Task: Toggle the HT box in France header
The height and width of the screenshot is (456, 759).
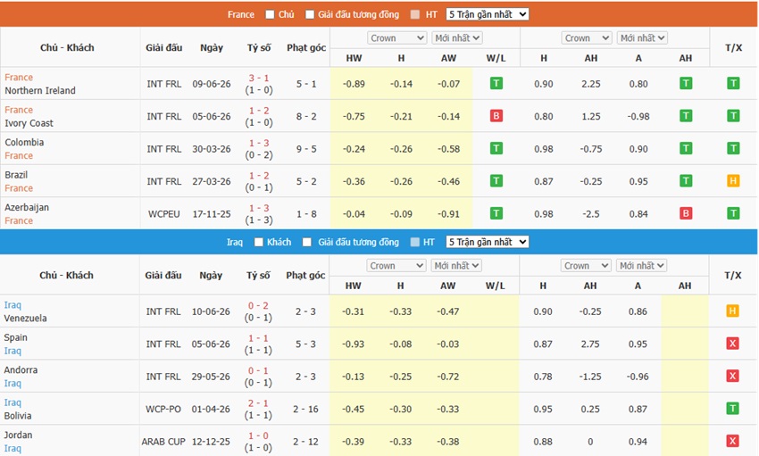Action: point(415,14)
